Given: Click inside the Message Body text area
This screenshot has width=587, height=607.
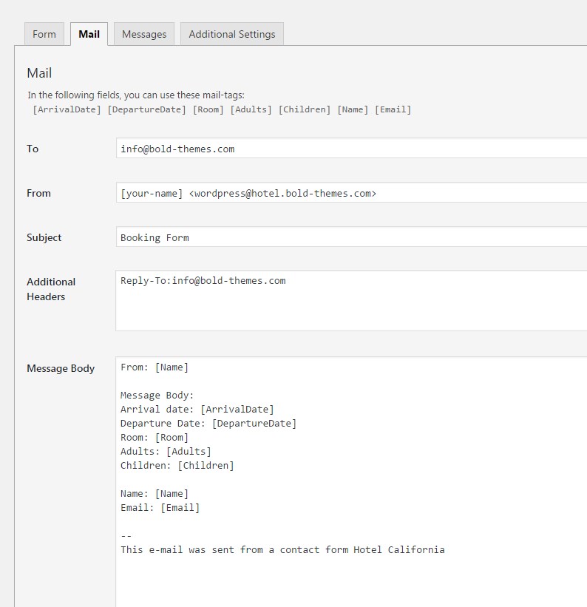Looking at the screenshot, I should [x=351, y=482].
